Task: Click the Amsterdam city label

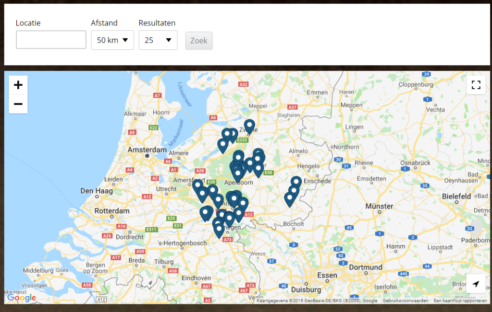Action: (x=147, y=150)
